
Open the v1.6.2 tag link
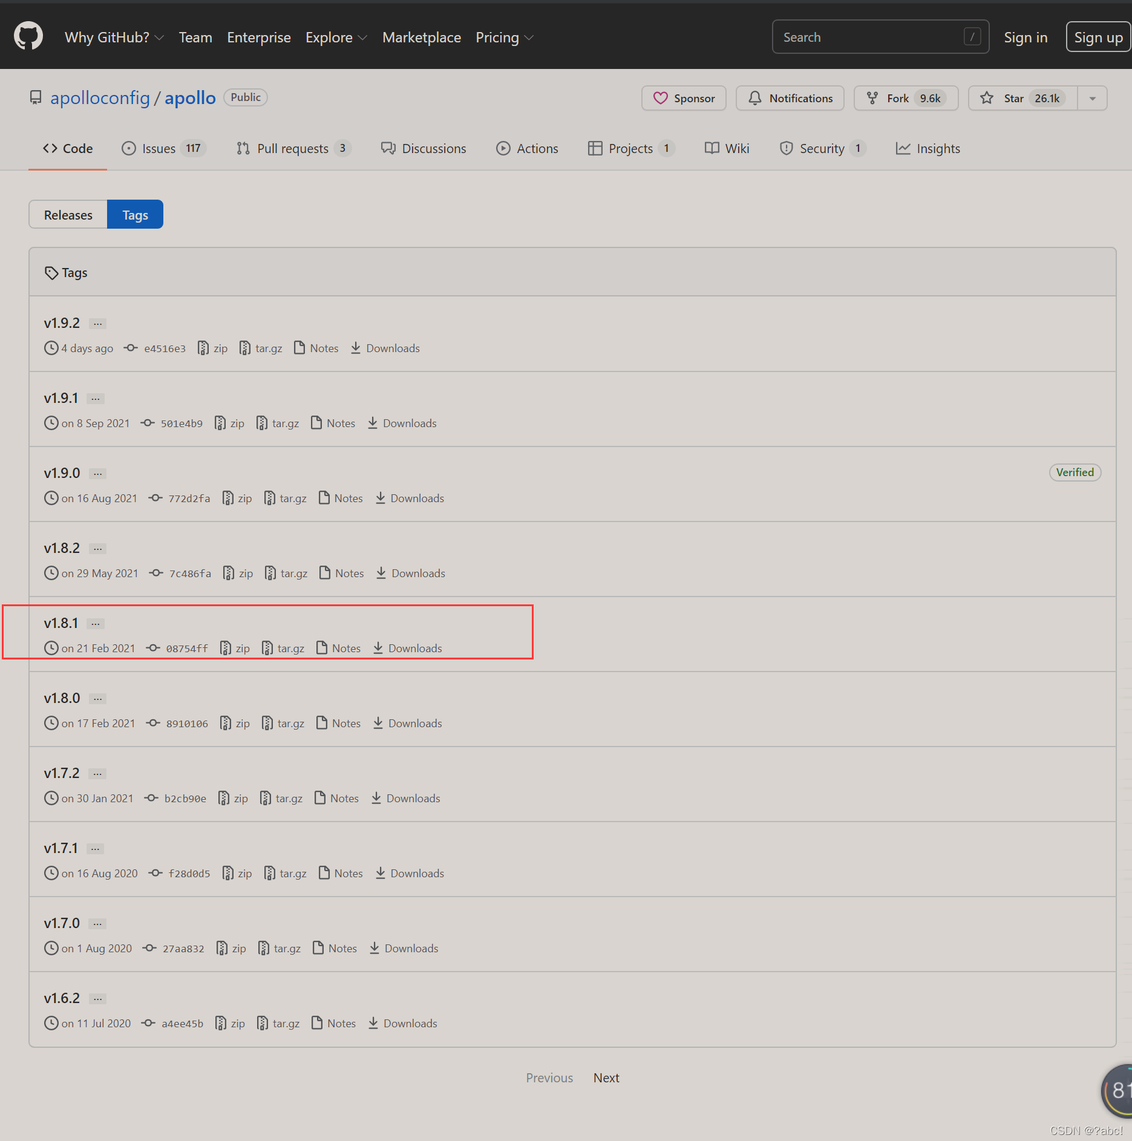pos(62,998)
